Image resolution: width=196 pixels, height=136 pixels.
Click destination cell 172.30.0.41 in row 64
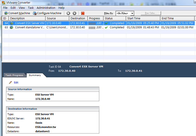[x=77, y=23]
